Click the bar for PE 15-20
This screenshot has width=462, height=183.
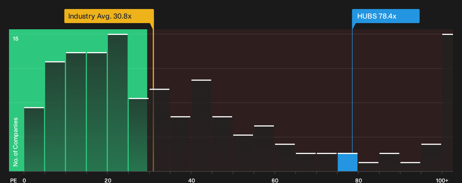click(97, 111)
